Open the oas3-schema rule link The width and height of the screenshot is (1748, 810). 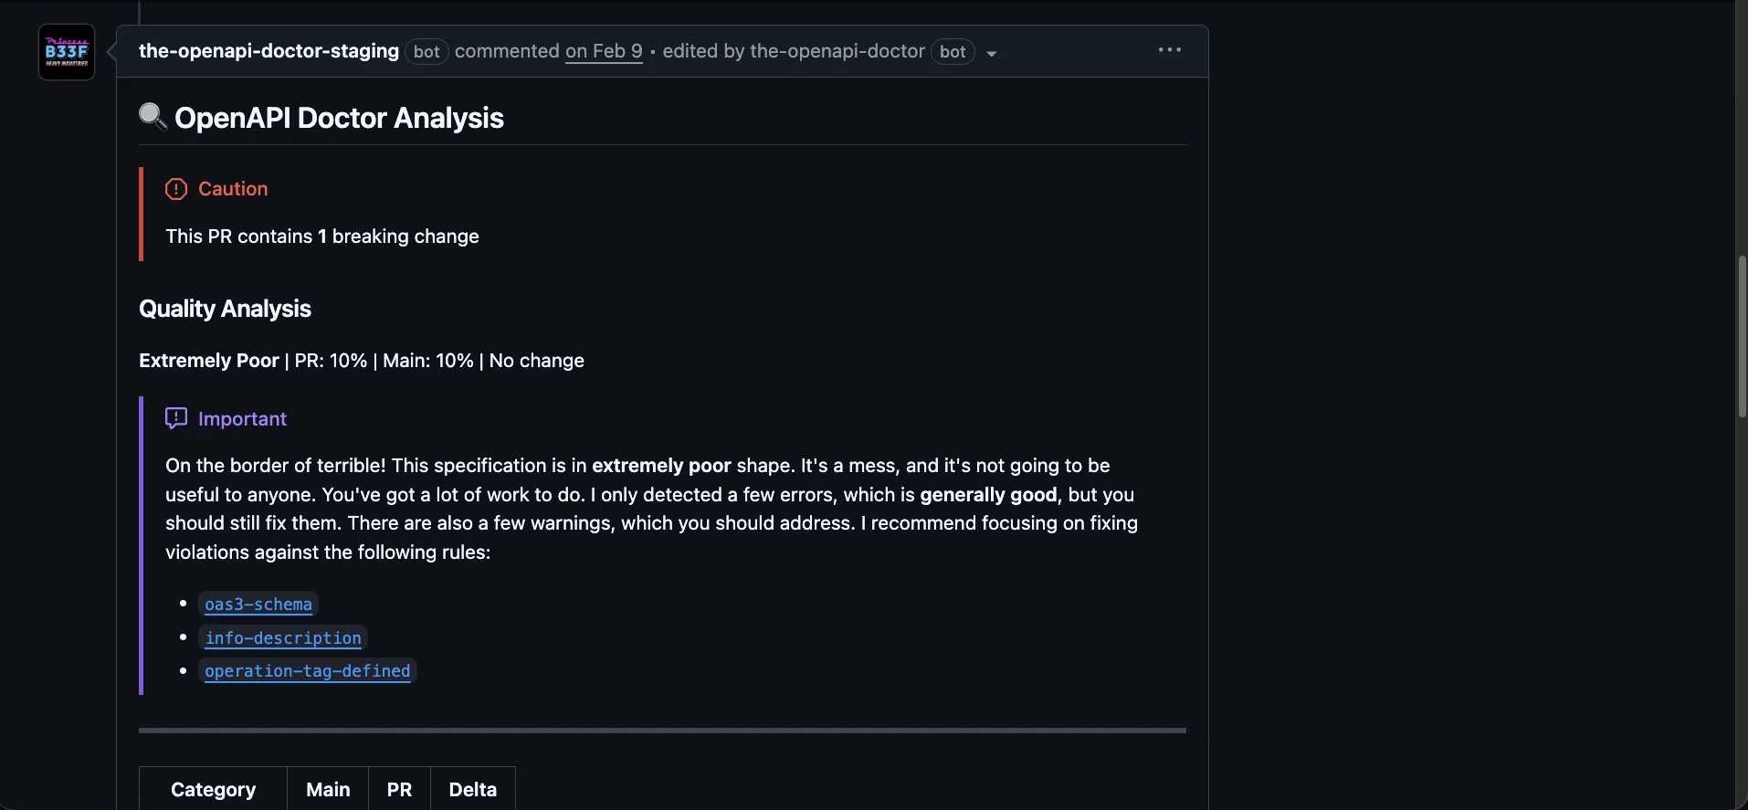click(258, 604)
